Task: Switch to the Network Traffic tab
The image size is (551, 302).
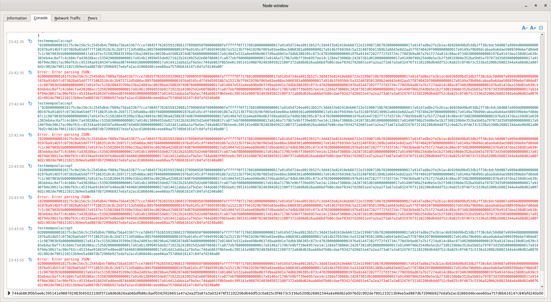Action: (68, 18)
